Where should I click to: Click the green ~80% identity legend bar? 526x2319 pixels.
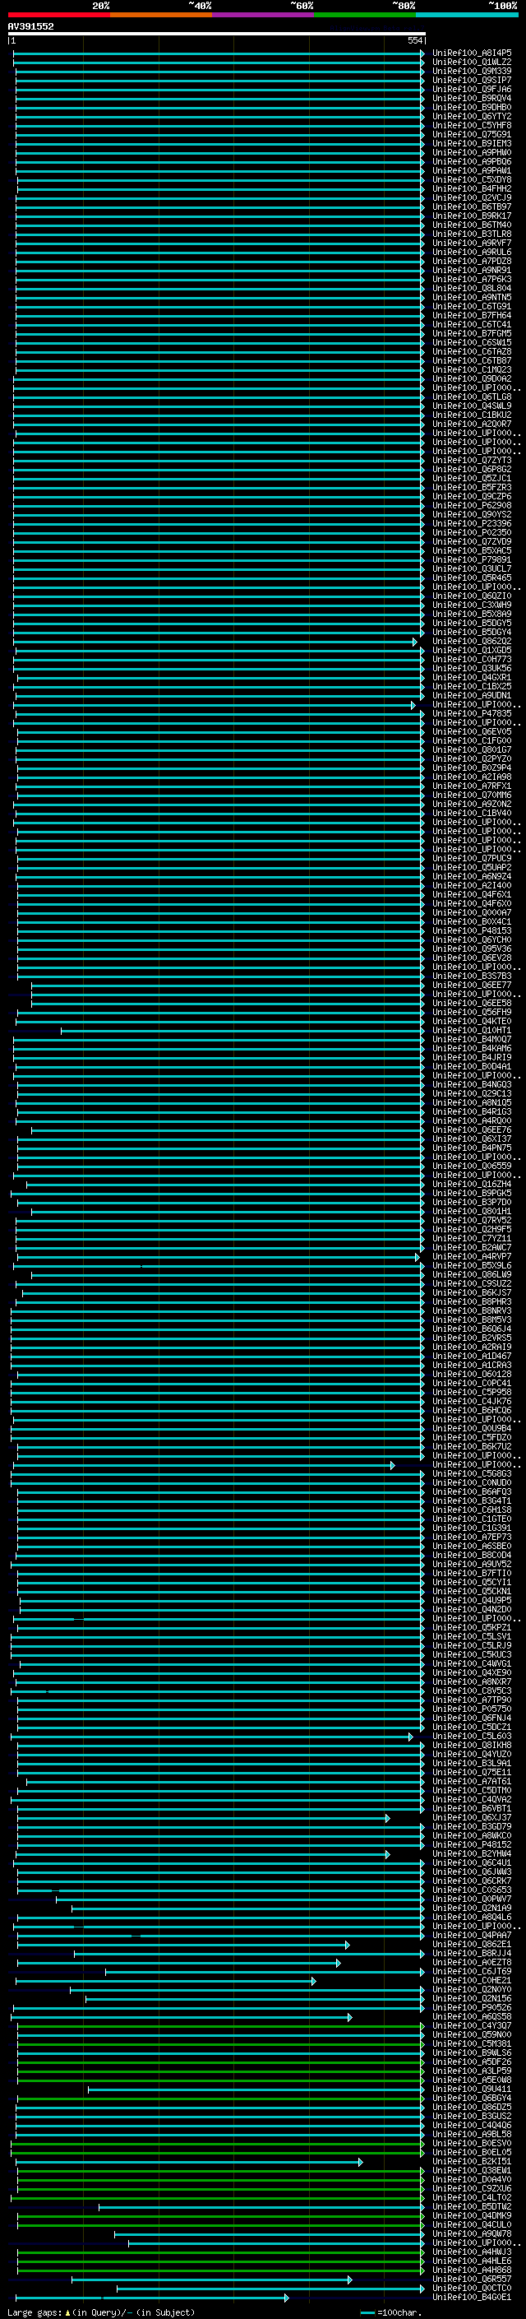click(365, 15)
